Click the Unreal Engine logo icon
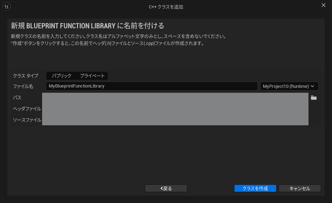This screenshot has width=332, height=203. (x=6, y=6)
